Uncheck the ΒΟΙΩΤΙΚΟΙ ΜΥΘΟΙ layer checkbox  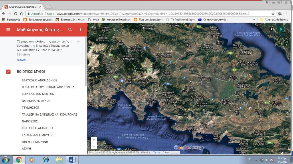[8, 71]
